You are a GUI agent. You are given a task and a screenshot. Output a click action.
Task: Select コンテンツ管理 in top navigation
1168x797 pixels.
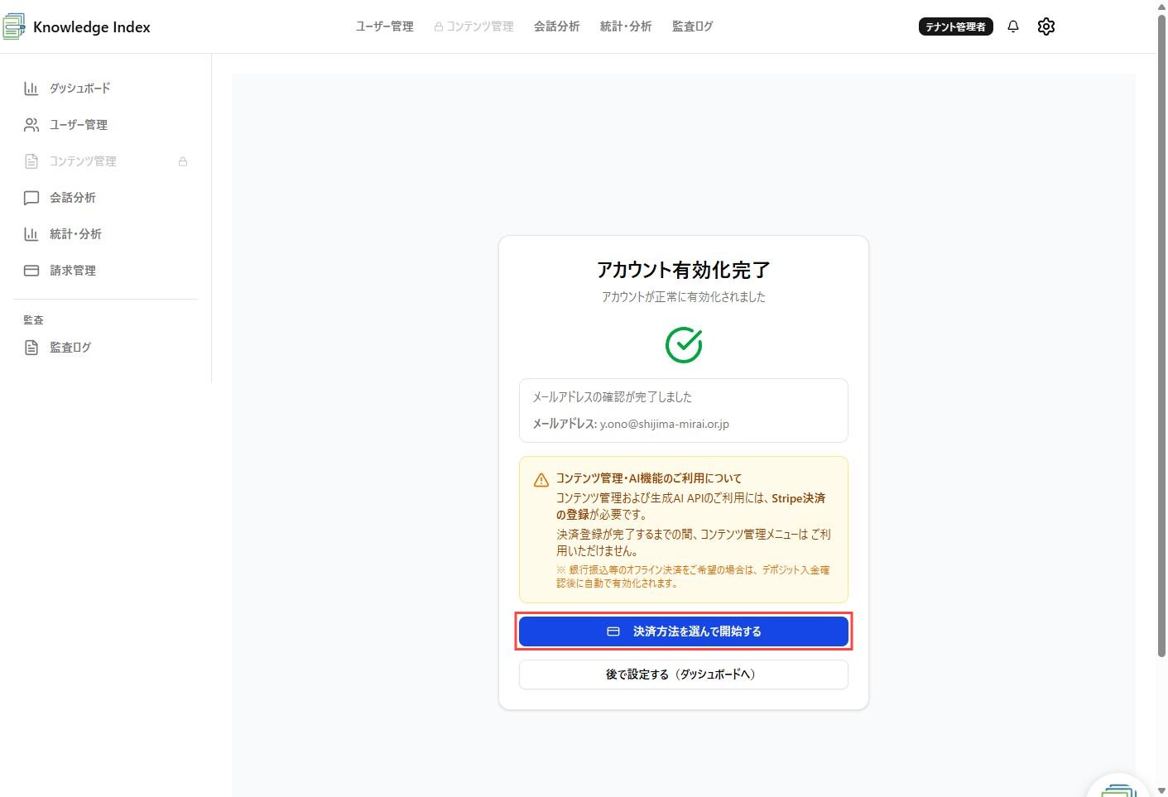point(474,26)
